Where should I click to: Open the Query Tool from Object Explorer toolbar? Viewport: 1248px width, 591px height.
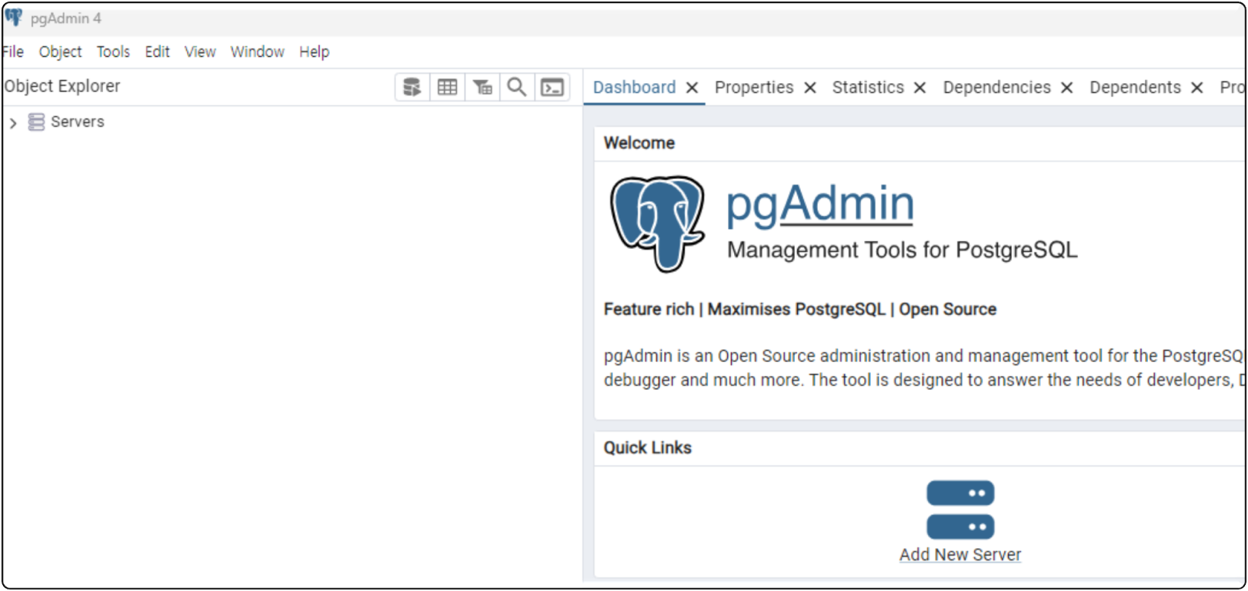tap(412, 88)
